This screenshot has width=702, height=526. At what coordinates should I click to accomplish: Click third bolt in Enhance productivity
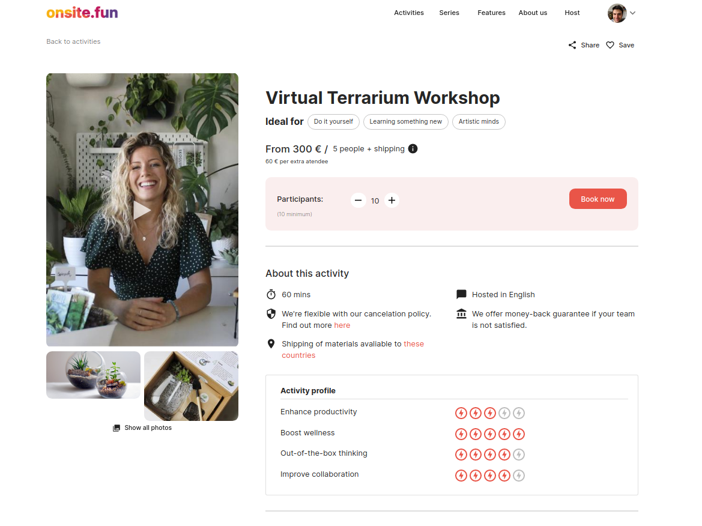point(490,413)
